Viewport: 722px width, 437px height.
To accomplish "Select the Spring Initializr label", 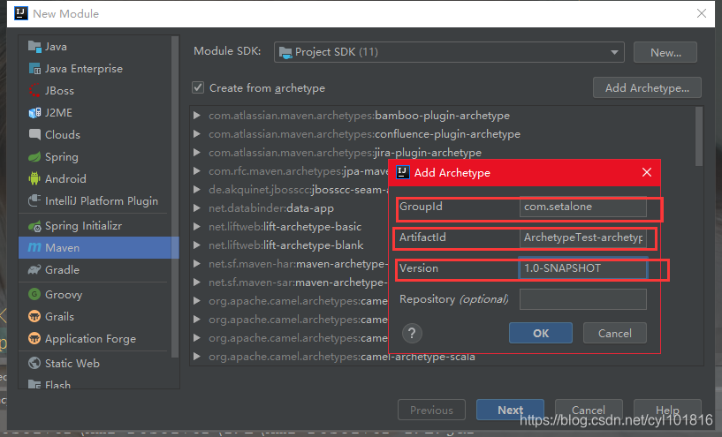I will click(x=83, y=226).
